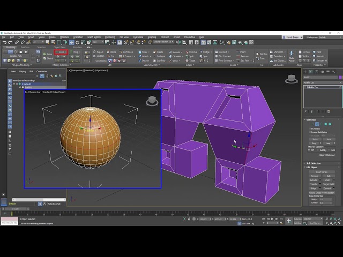Select the SubObj preview selection radio
This screenshot has width=343, height=257.
click(x=318, y=150)
